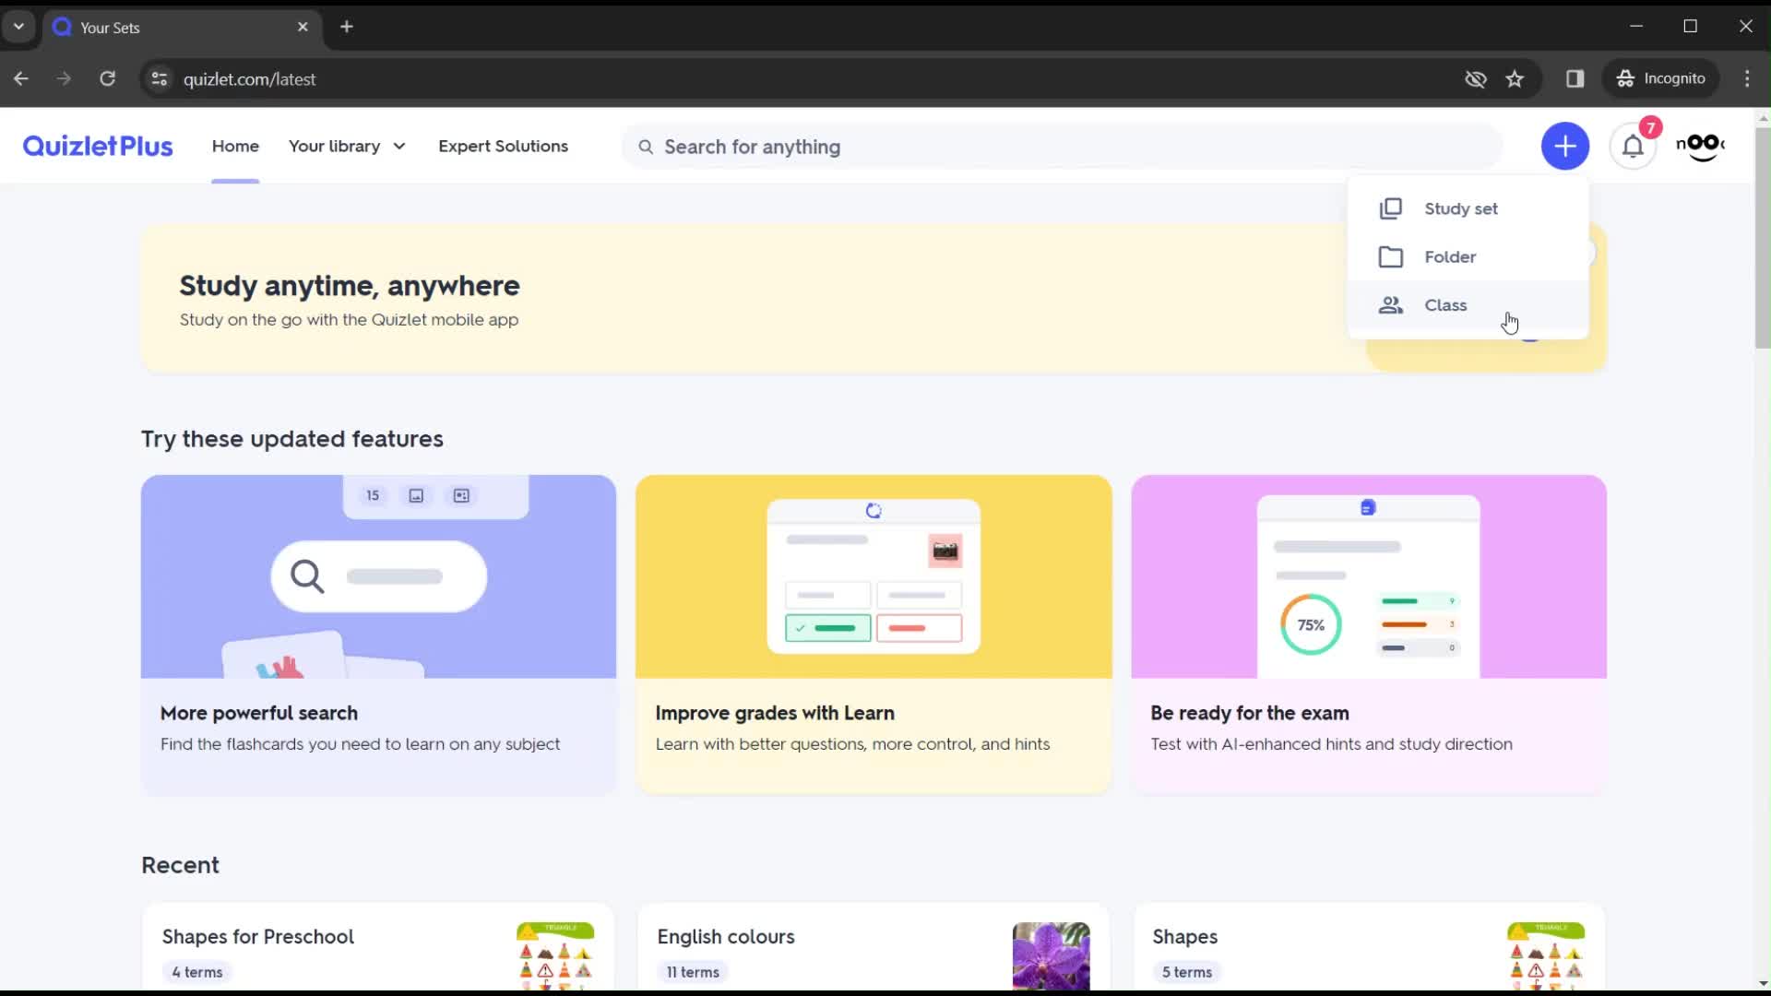Open the notifications bell
Screen dimensions: 1771x996
1633,146
